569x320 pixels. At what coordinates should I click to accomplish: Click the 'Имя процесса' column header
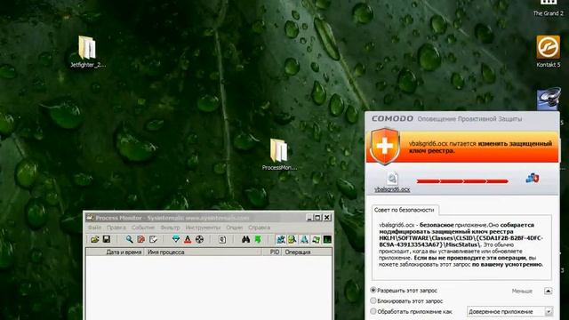[x=203, y=252]
